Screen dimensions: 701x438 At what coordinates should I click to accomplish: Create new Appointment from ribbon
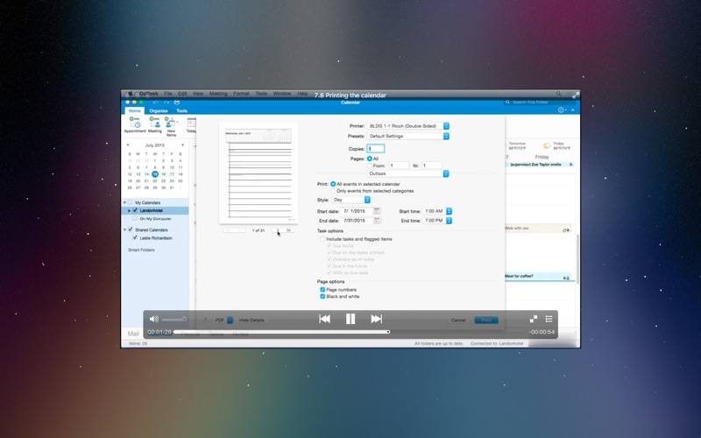(135, 124)
